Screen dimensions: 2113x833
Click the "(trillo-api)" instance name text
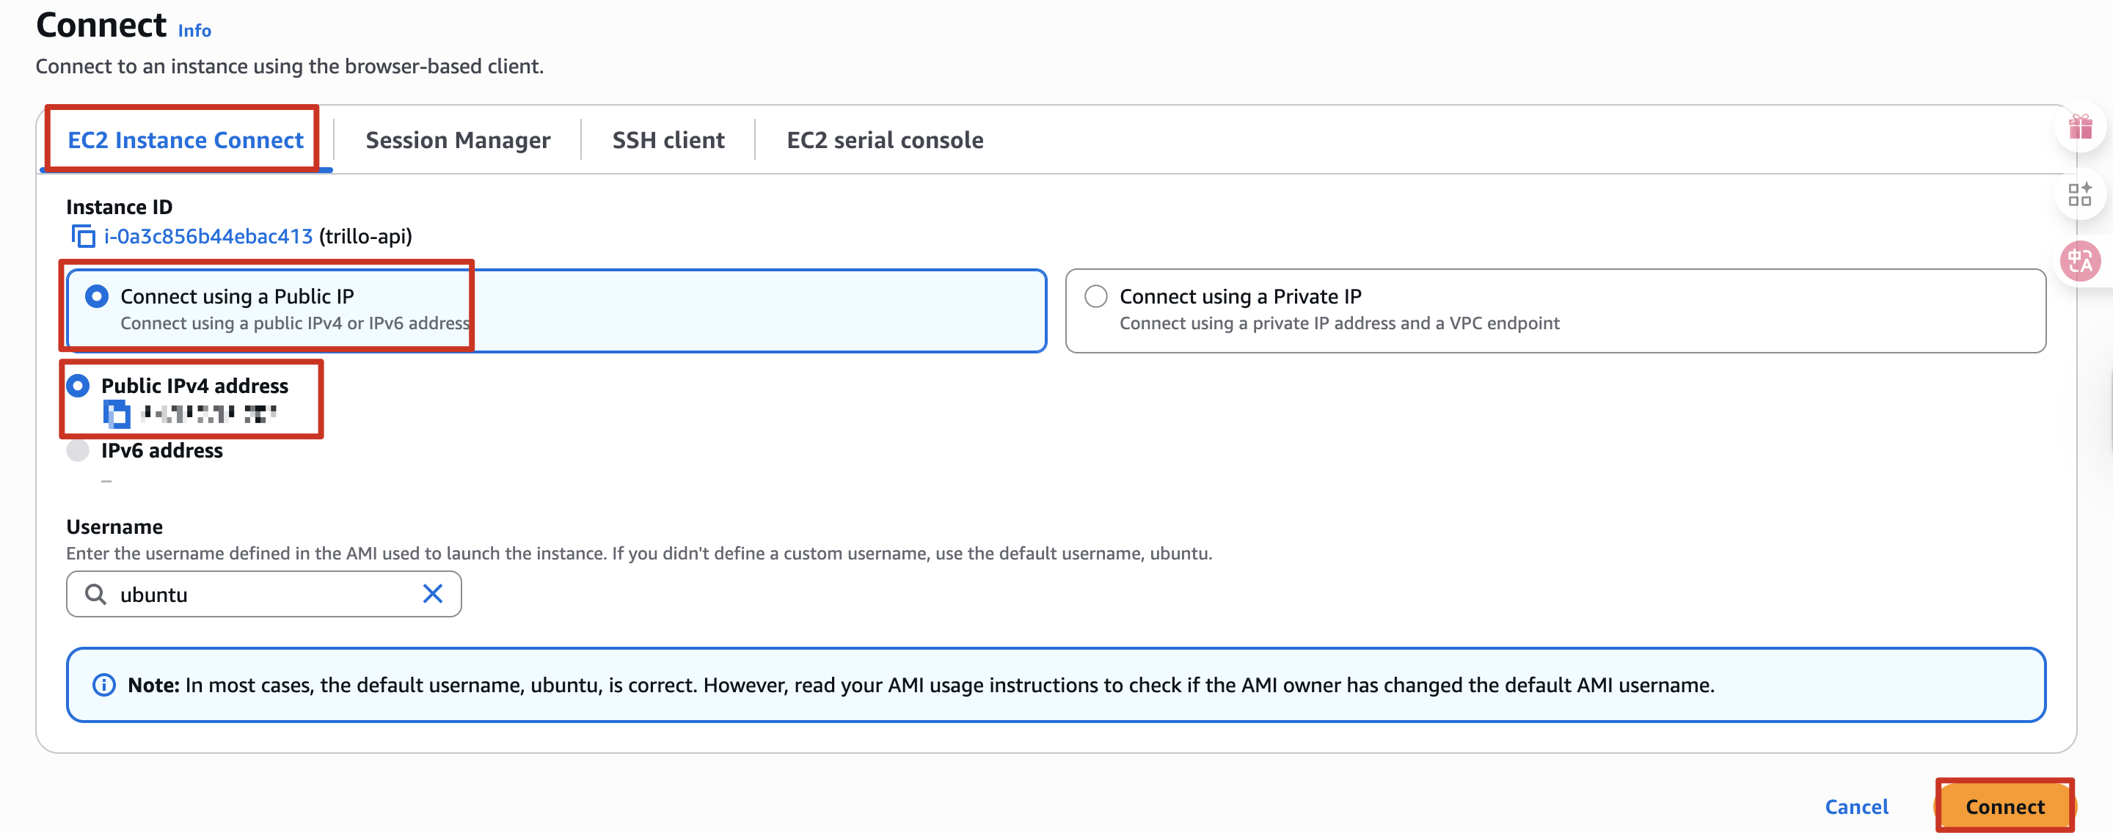[366, 237]
